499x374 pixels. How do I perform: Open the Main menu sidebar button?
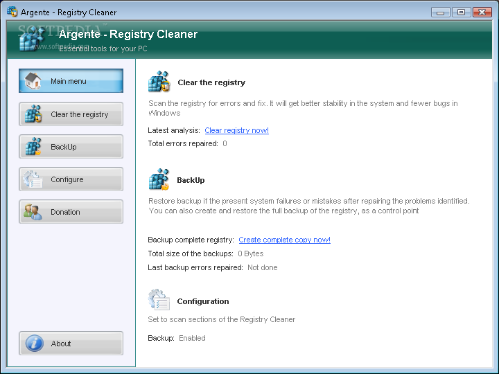(x=71, y=81)
